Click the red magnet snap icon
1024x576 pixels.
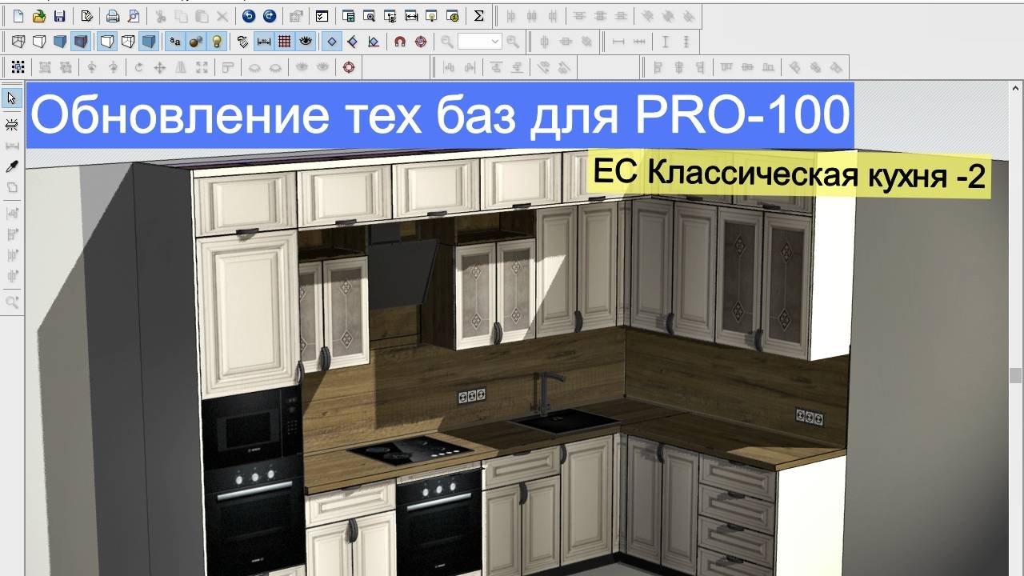(400, 42)
